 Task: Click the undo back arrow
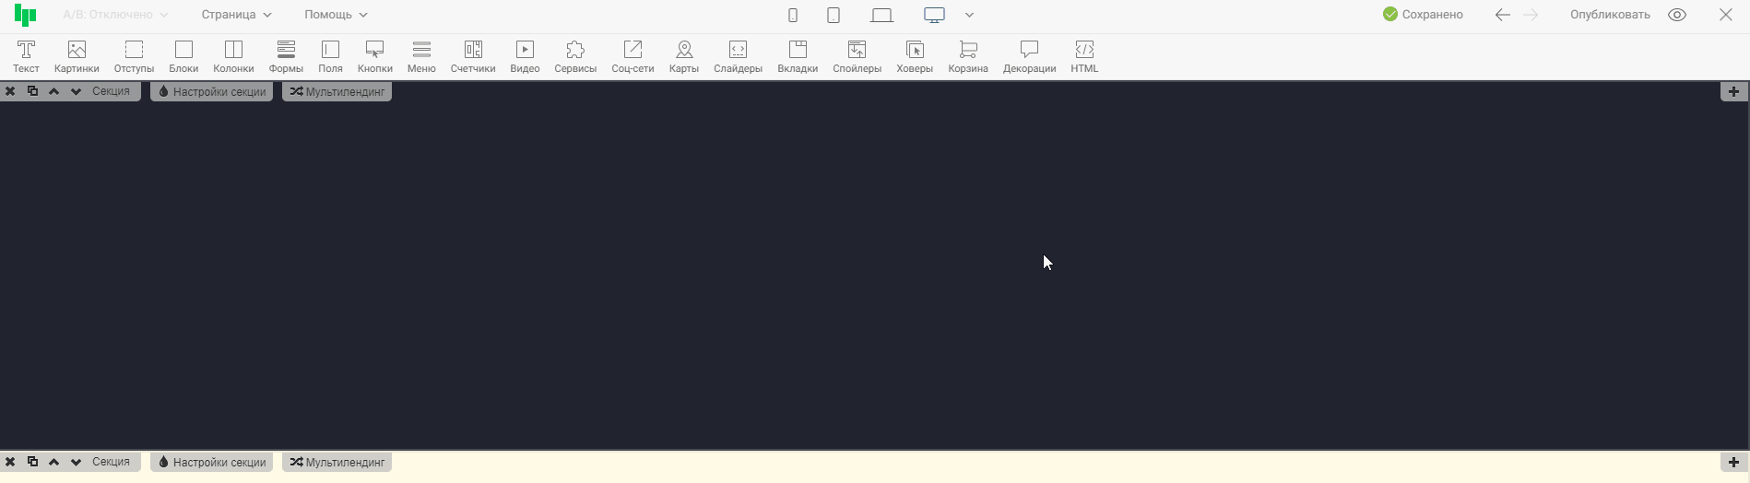[x=1502, y=15]
